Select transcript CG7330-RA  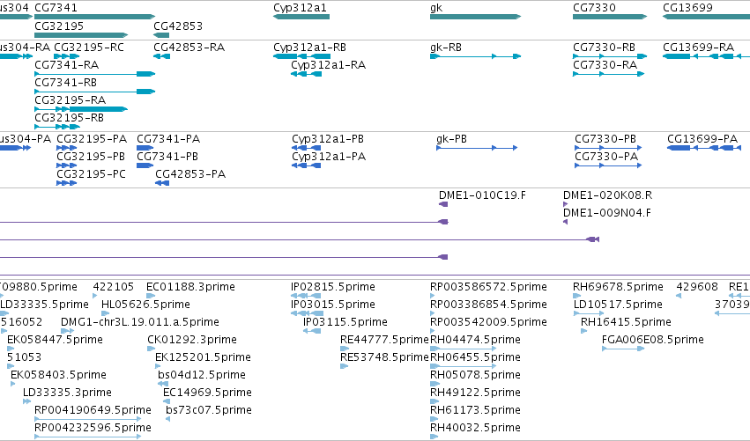(608, 74)
